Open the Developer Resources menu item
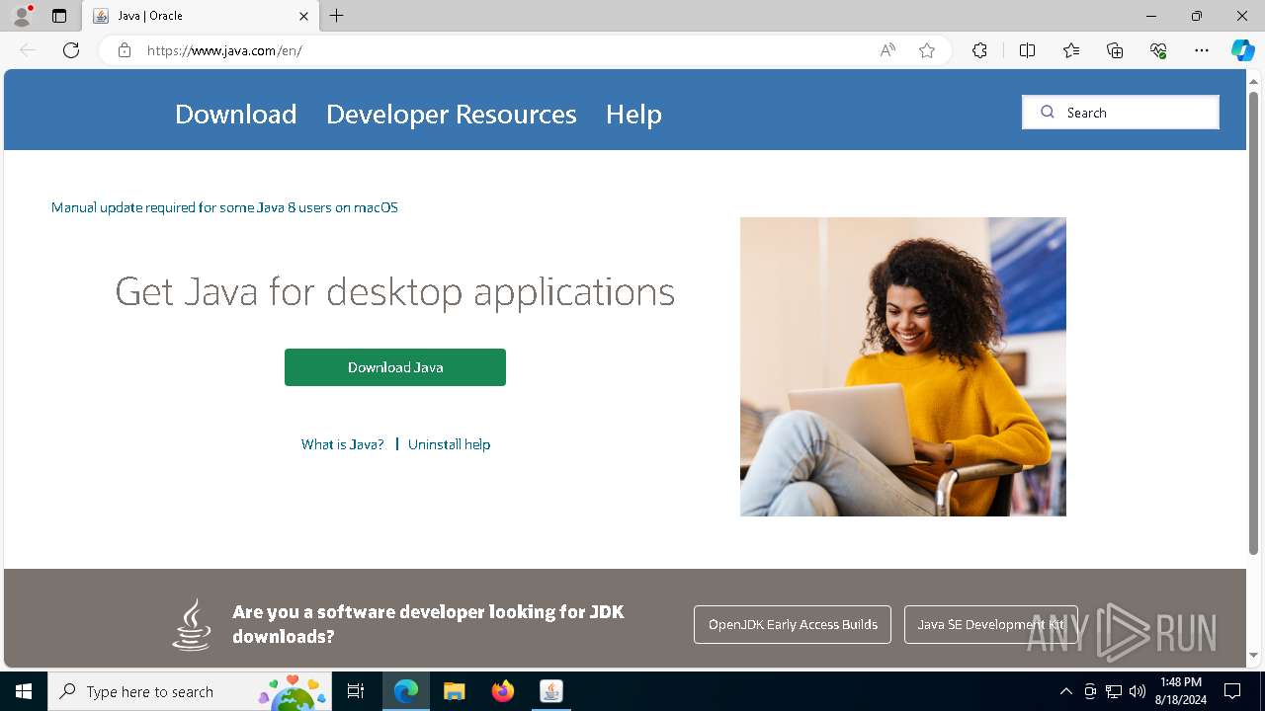 point(451,114)
